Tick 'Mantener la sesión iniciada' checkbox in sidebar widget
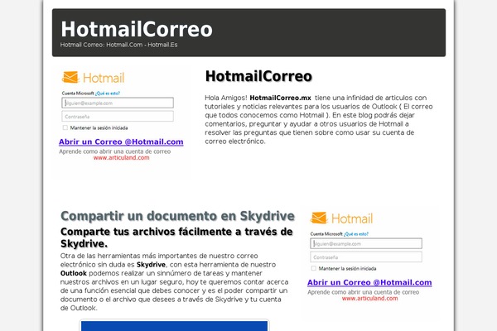497x331 pixels. 314,268
